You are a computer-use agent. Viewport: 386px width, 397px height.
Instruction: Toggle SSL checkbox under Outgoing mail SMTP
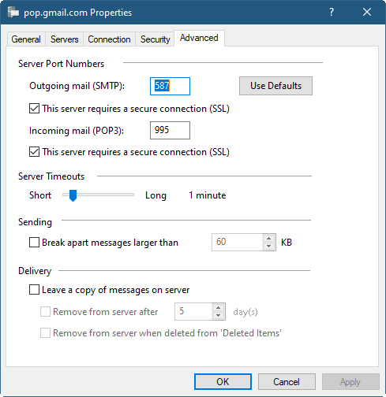pos(34,109)
